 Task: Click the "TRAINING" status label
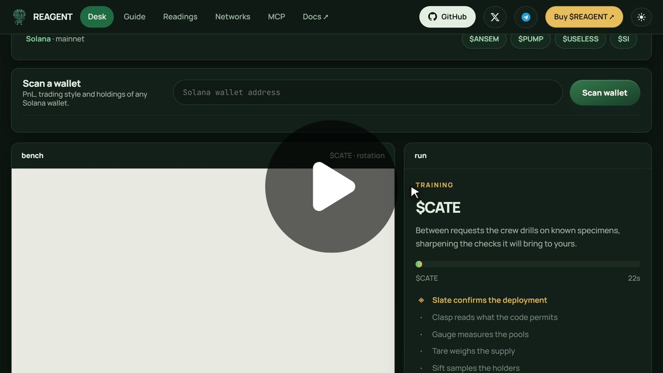434,185
